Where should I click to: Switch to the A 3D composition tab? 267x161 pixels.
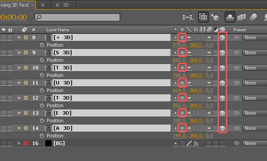[x=62, y=5]
